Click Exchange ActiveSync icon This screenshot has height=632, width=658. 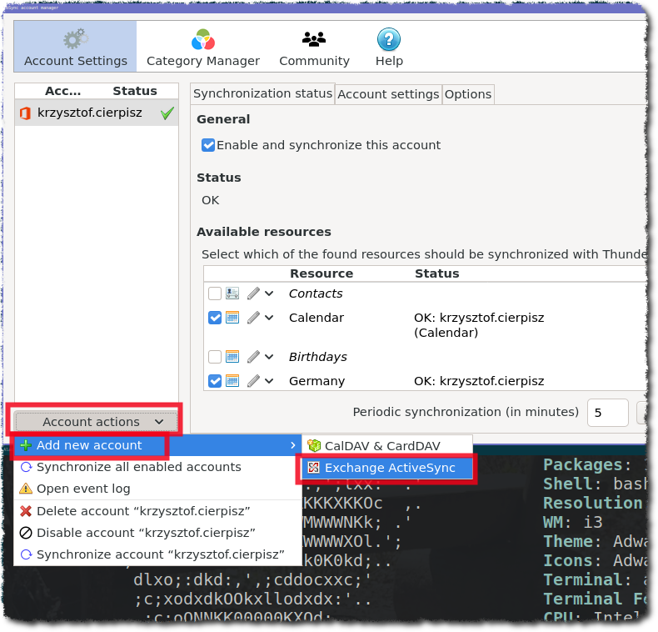[313, 467]
